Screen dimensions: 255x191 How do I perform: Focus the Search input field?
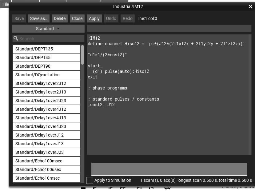(49, 39)
